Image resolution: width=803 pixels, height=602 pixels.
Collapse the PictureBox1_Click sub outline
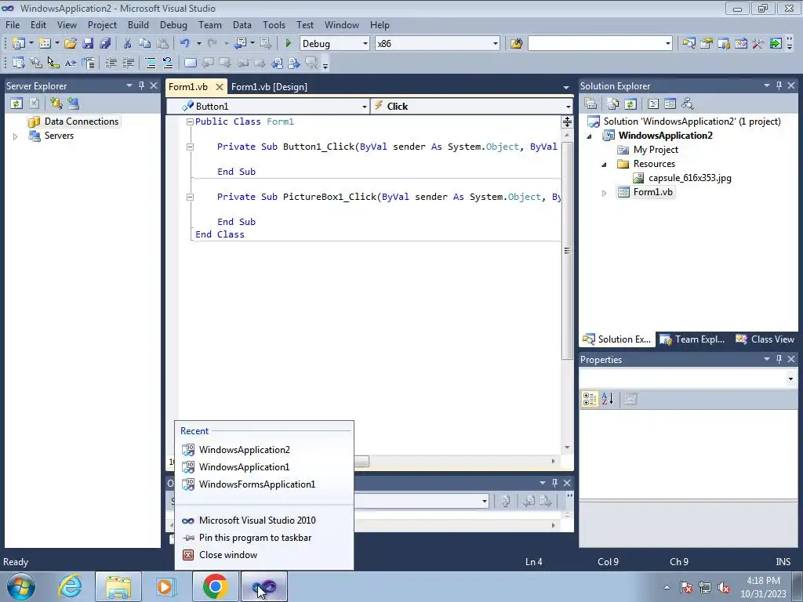pyautogui.click(x=190, y=197)
